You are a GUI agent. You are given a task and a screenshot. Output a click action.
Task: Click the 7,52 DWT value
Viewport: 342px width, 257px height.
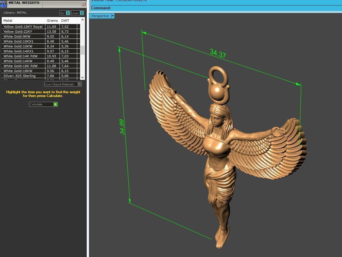[x=65, y=27]
